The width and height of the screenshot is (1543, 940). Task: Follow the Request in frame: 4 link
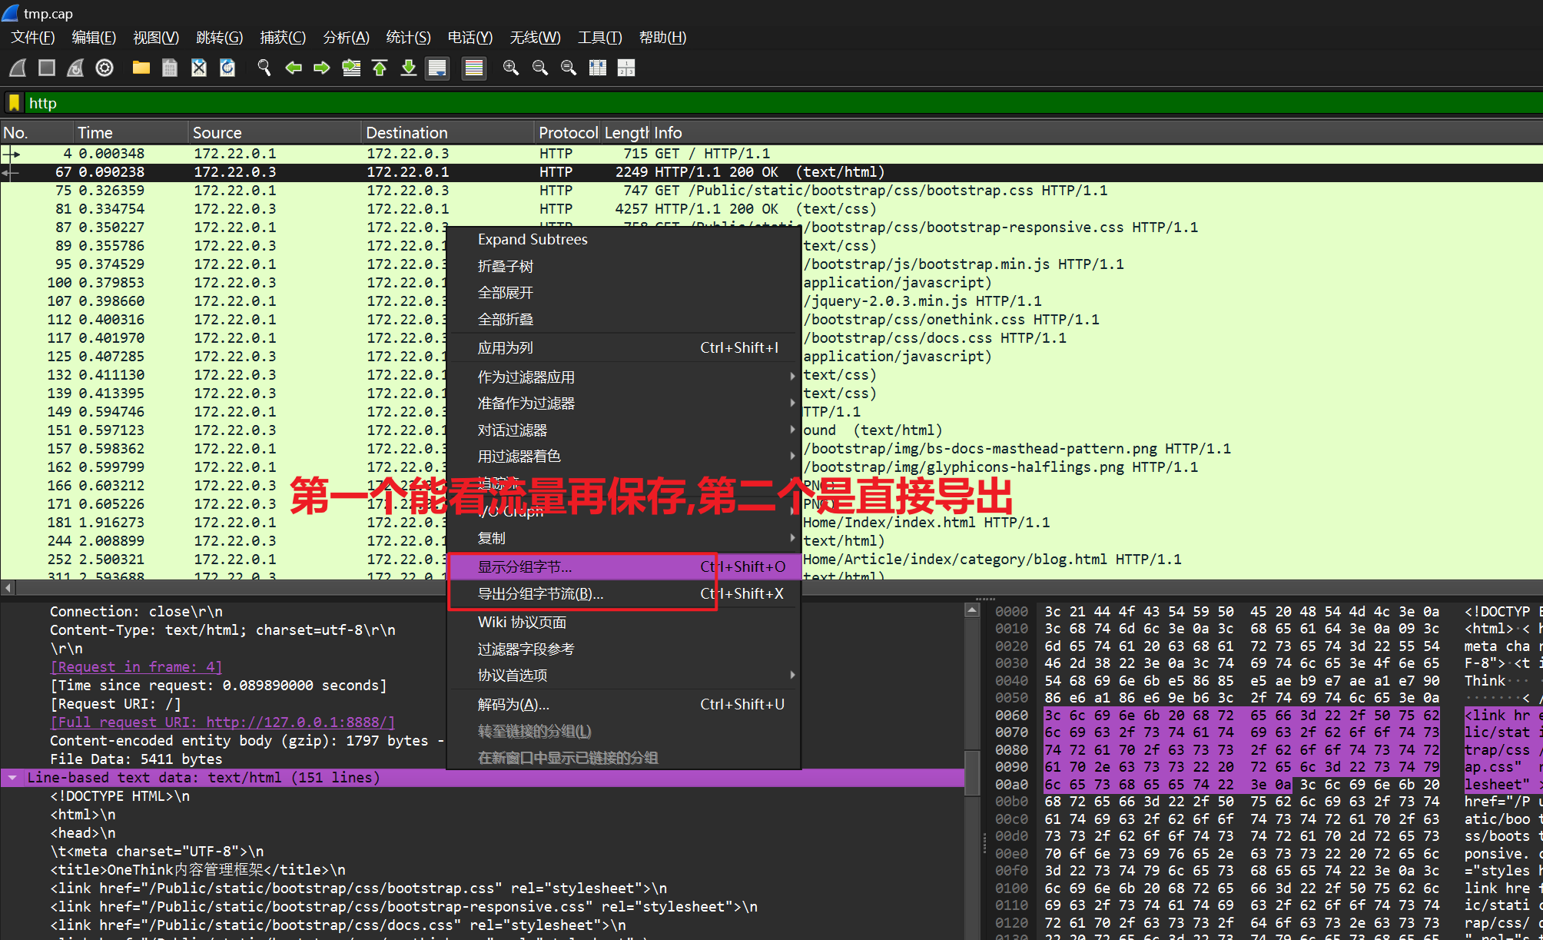point(135,666)
